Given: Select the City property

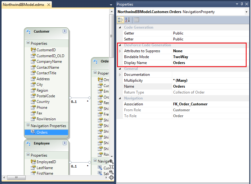Looking at the screenshot, I should (40, 85).
